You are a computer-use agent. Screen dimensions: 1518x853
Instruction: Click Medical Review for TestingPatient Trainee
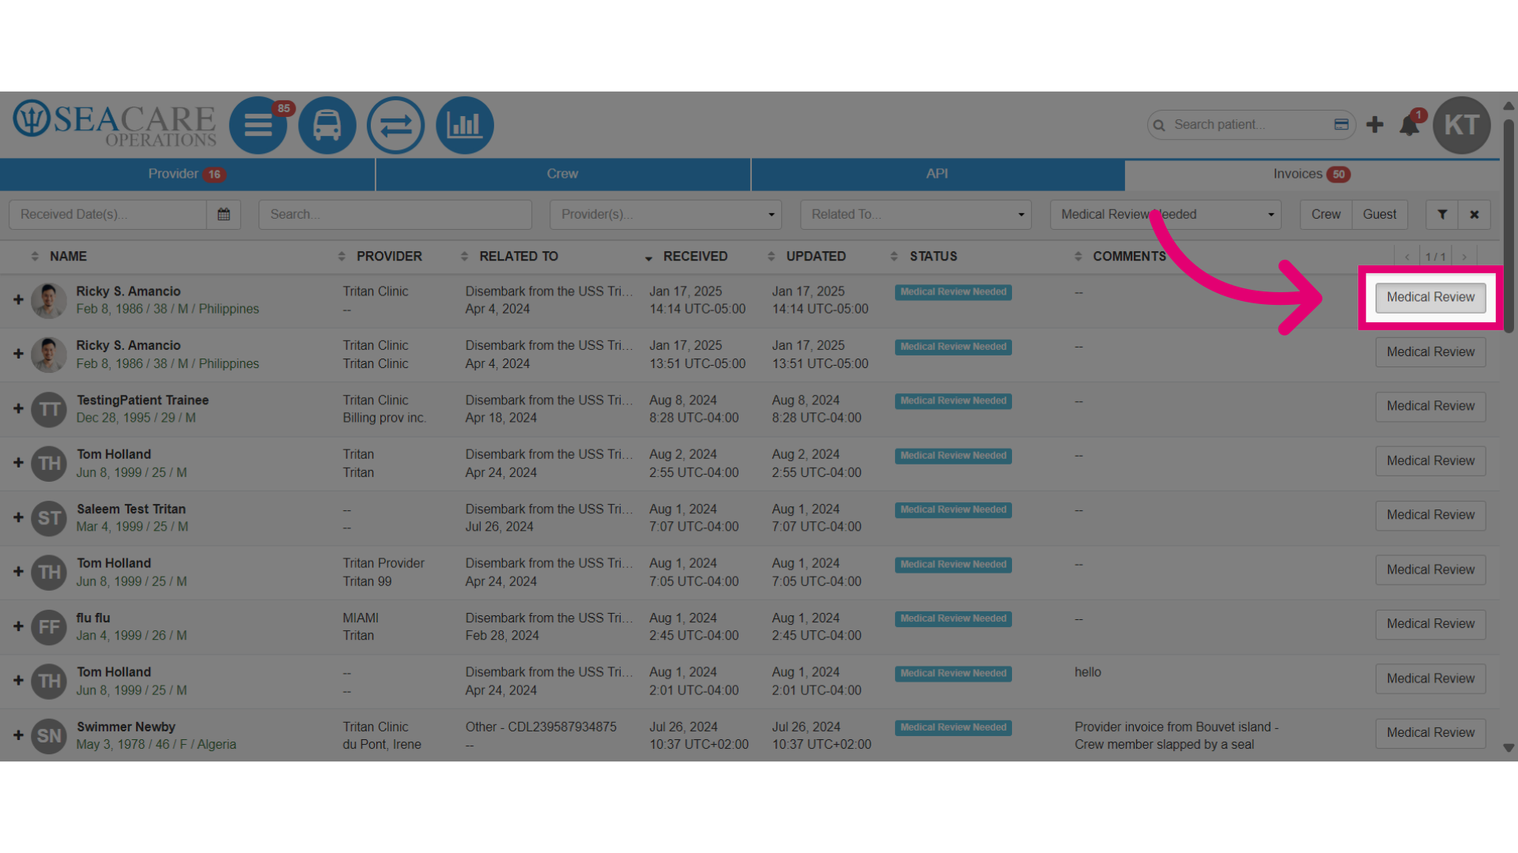pyautogui.click(x=1430, y=407)
